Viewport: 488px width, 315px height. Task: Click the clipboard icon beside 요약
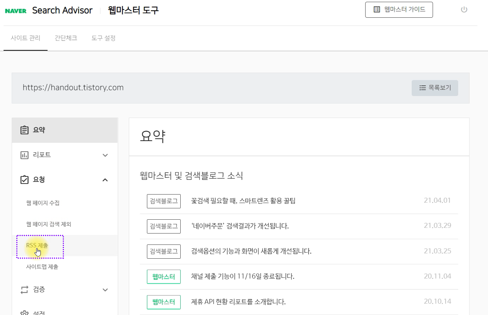[24, 130]
